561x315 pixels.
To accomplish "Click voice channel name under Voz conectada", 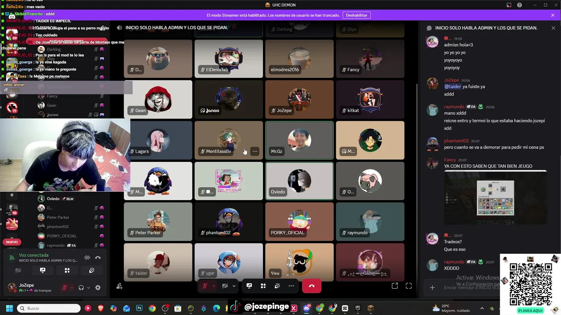I will [48, 261].
